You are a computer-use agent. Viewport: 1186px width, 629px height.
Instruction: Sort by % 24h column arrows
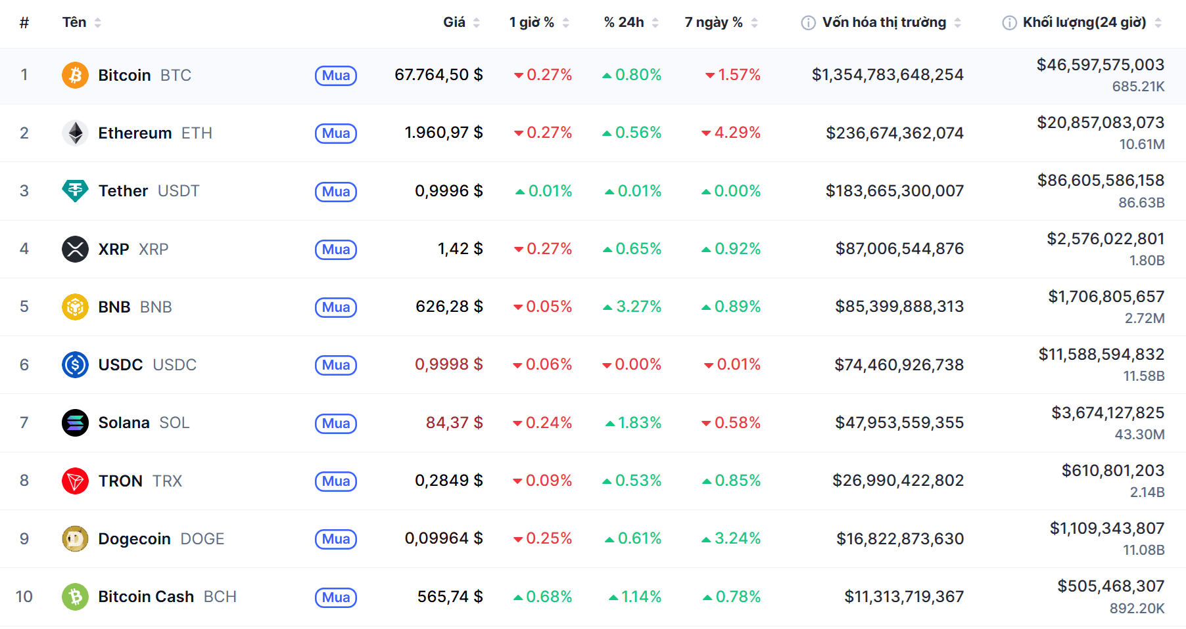tap(655, 23)
